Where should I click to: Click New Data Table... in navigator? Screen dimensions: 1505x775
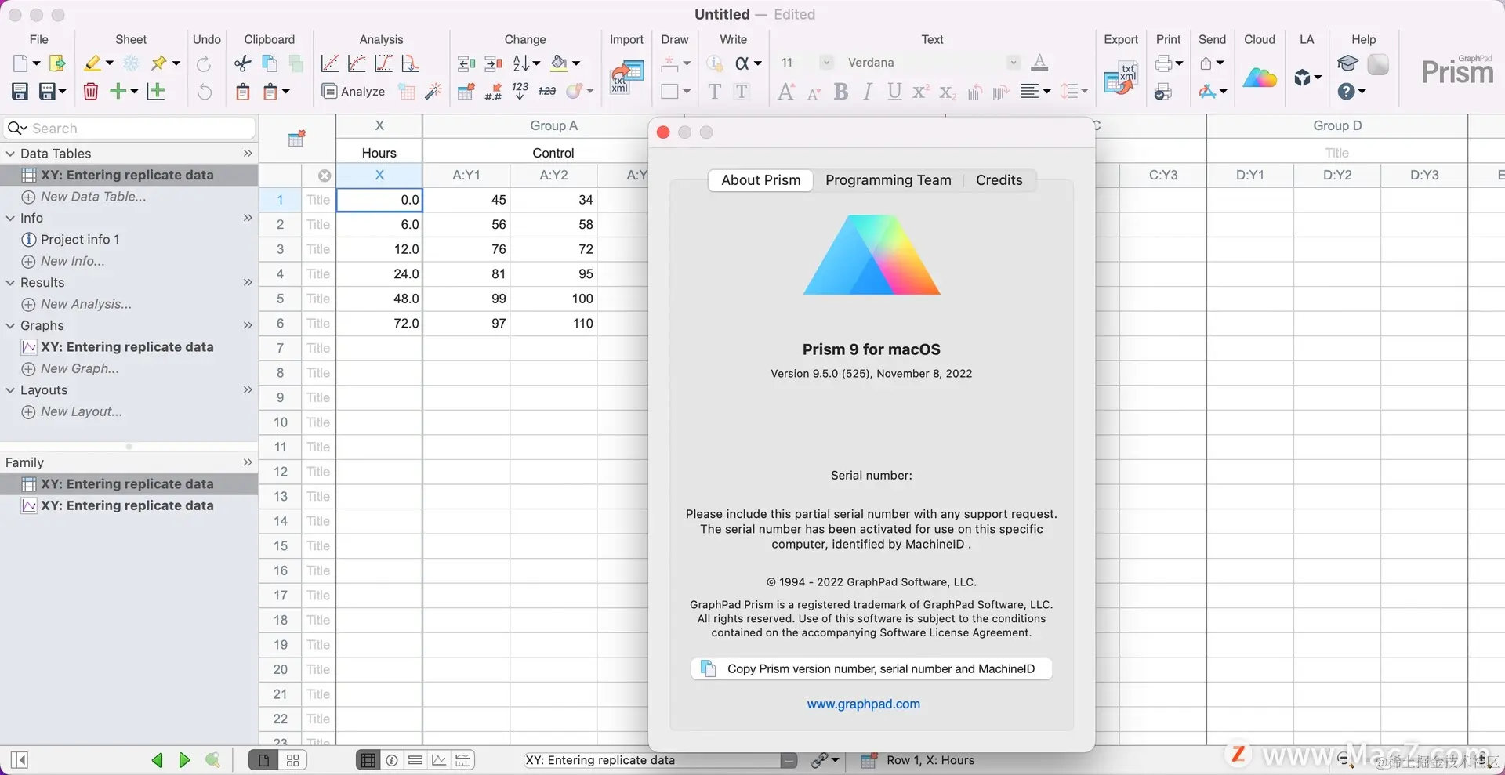tap(93, 197)
